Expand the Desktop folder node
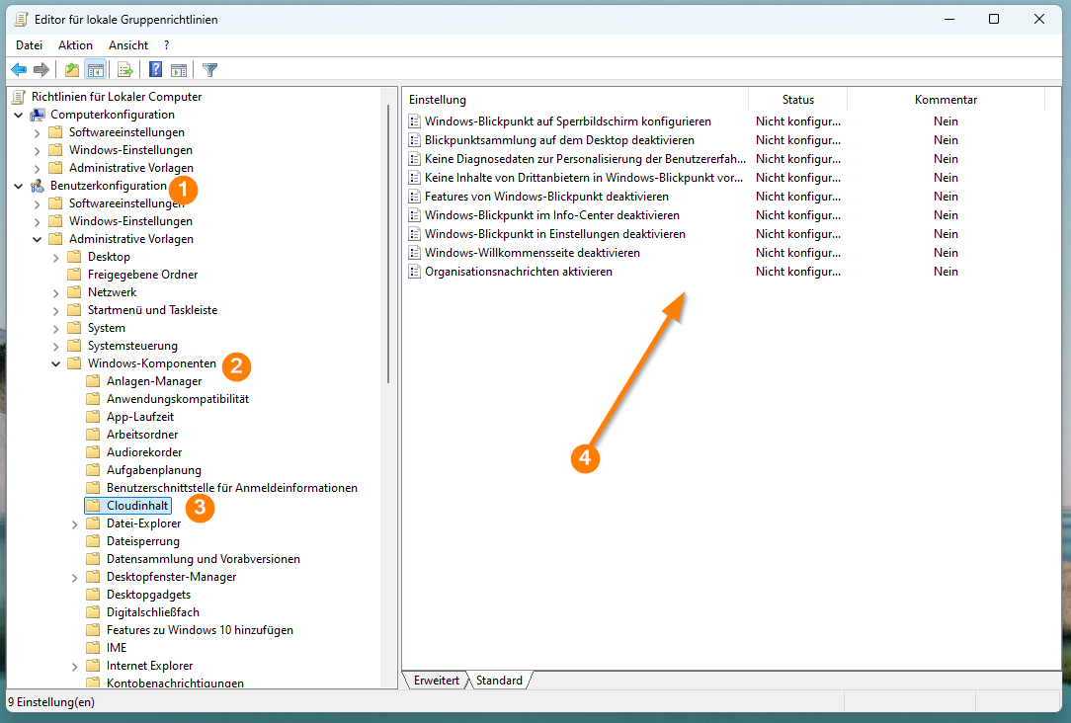 (56, 258)
